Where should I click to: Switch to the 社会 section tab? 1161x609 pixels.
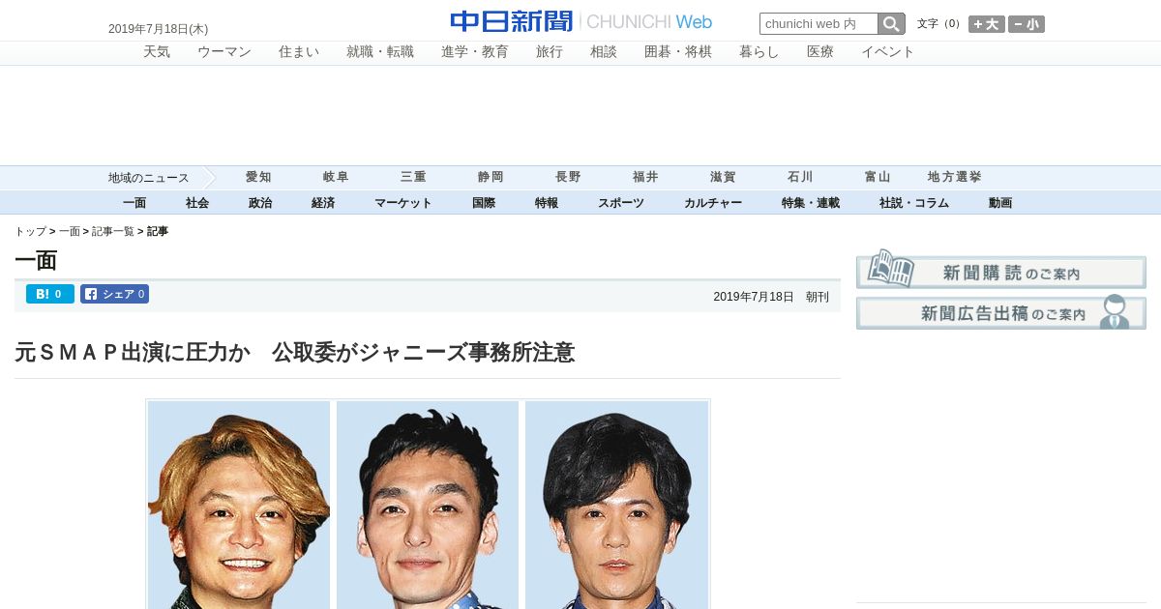coord(197,203)
